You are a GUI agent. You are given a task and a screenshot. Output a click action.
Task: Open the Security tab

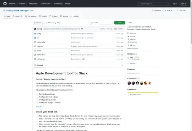coord(64,16)
